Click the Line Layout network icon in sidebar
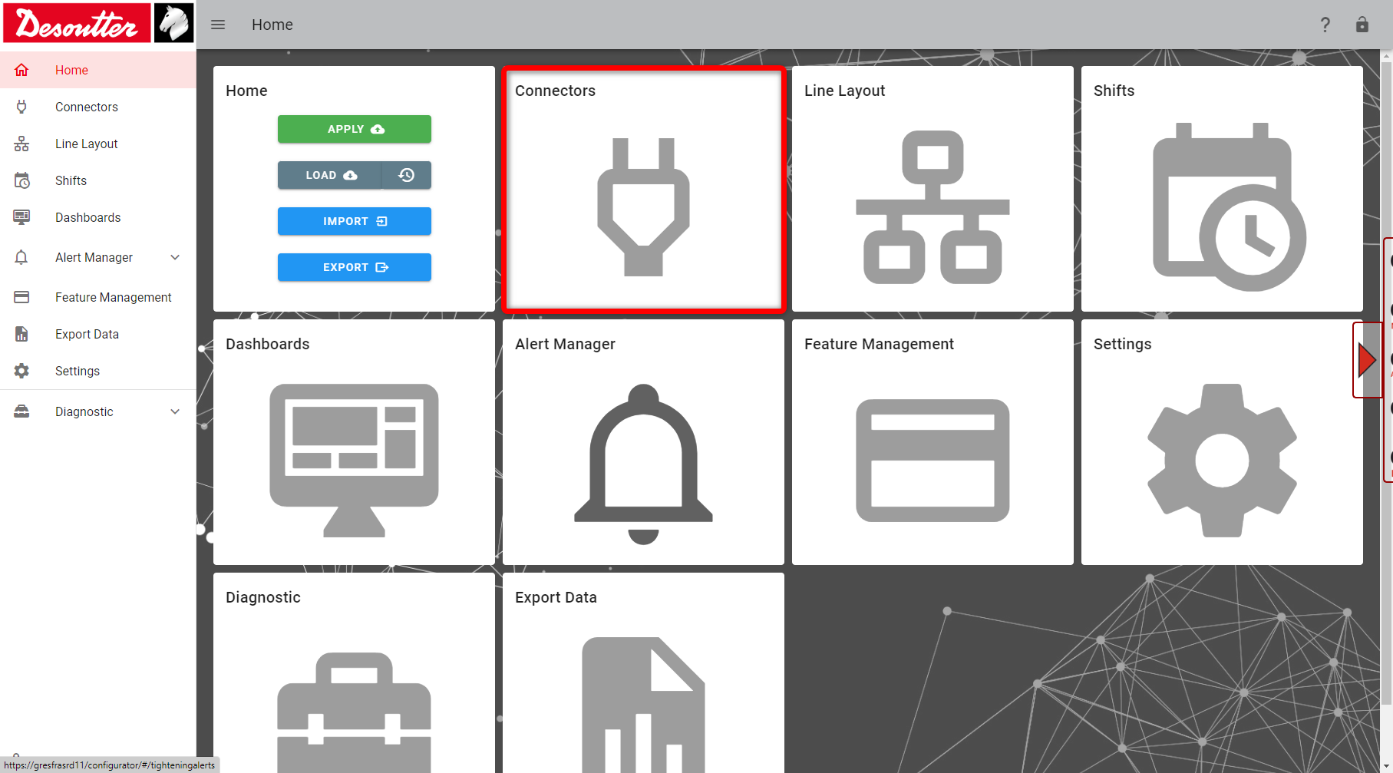 click(x=21, y=144)
